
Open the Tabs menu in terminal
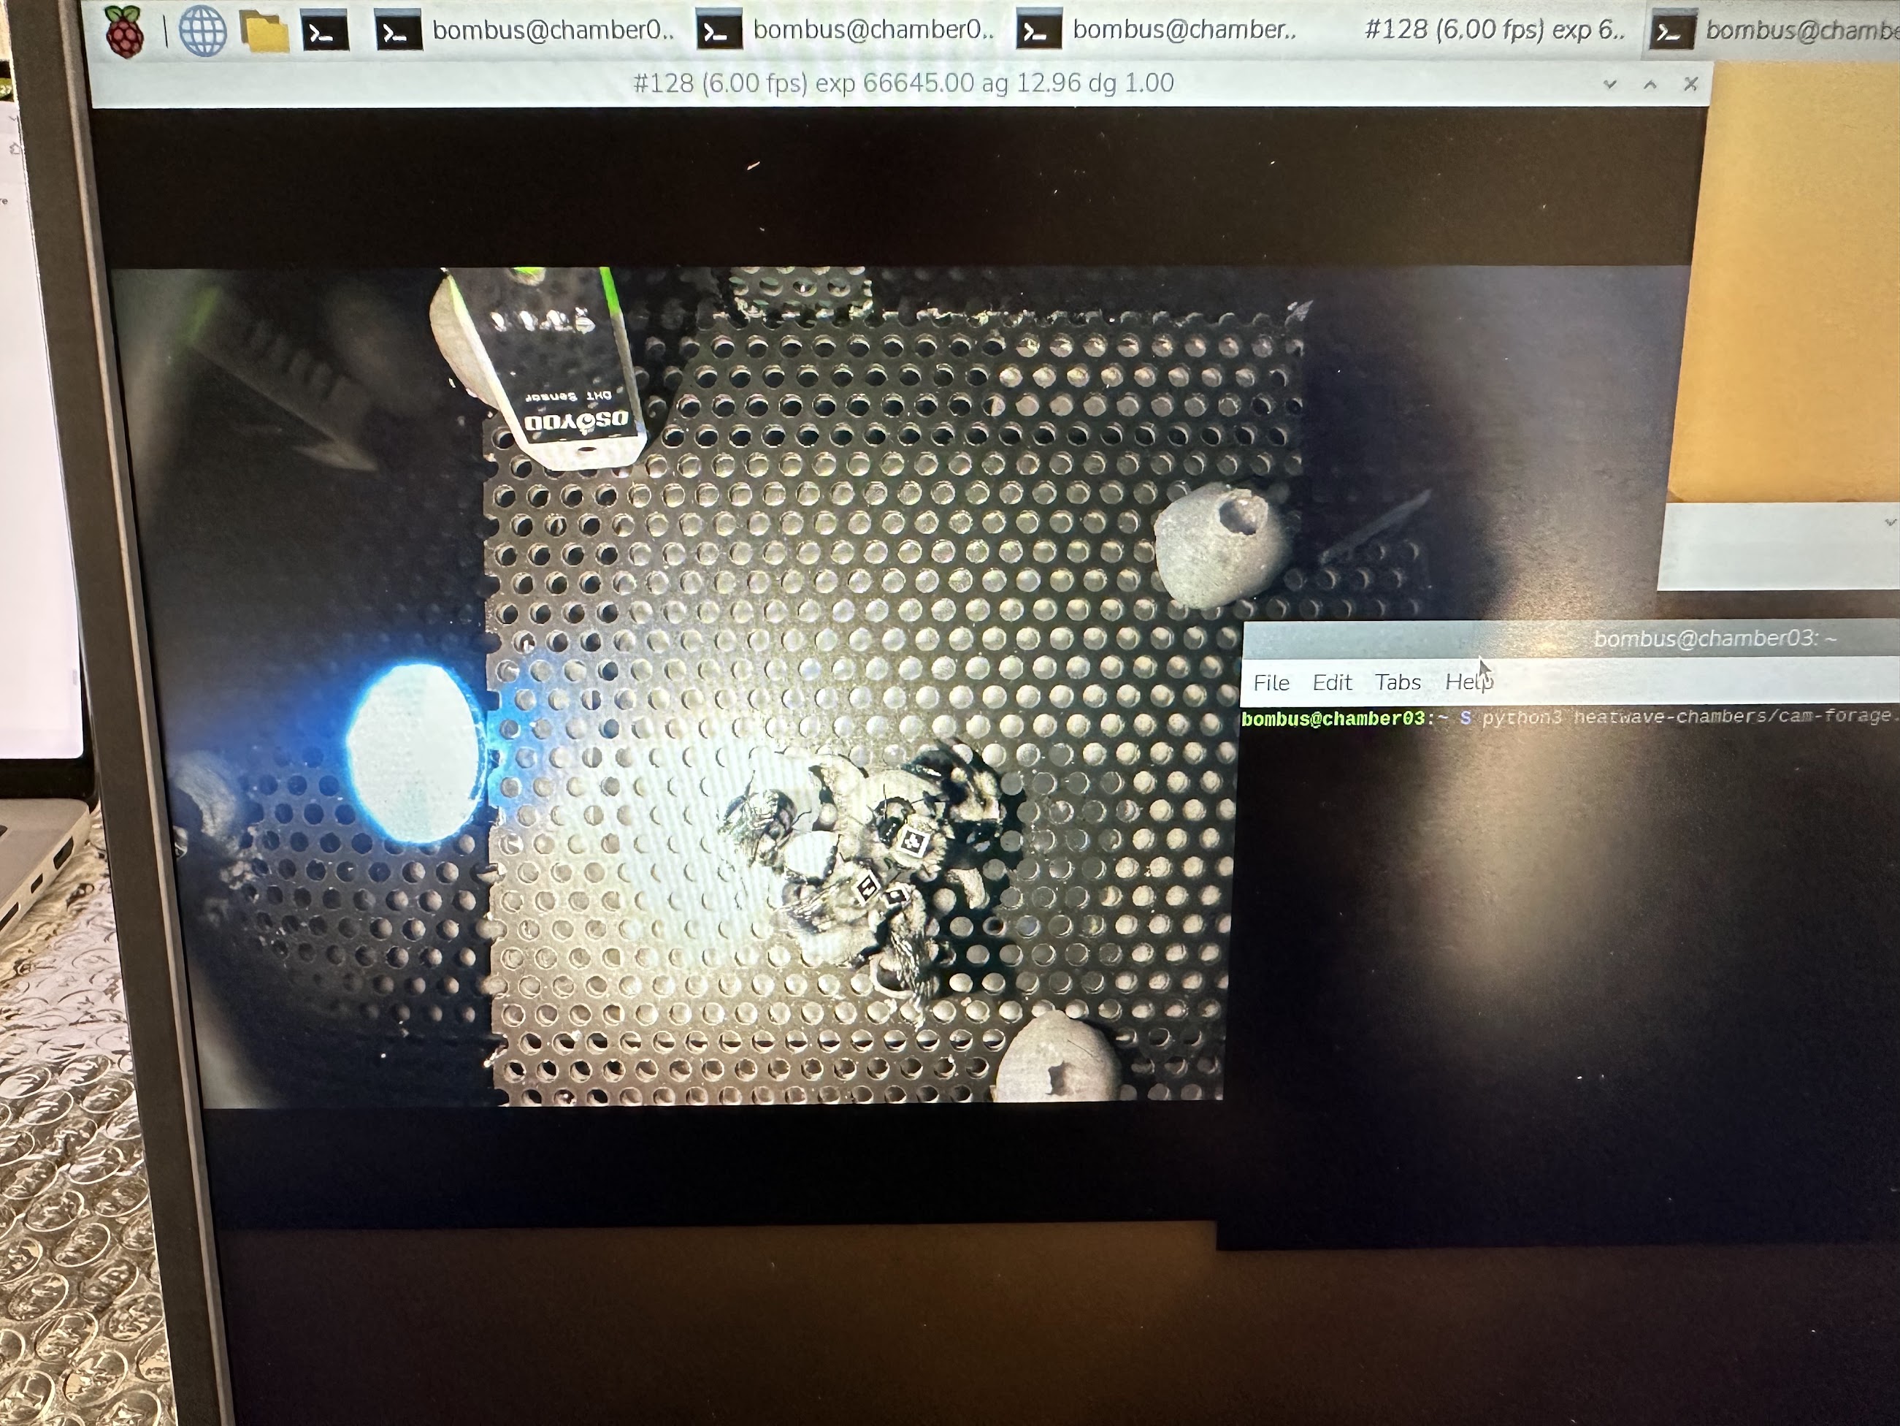(1398, 682)
